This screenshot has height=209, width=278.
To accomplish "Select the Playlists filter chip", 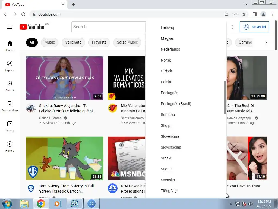I will click(99, 42).
